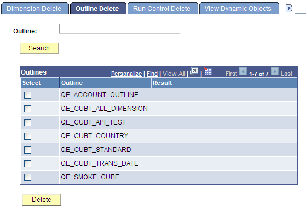Screen dimensions: 306x209
Task: Select the QE_SMOKE_CUBE checkbox
Action: [27, 178]
